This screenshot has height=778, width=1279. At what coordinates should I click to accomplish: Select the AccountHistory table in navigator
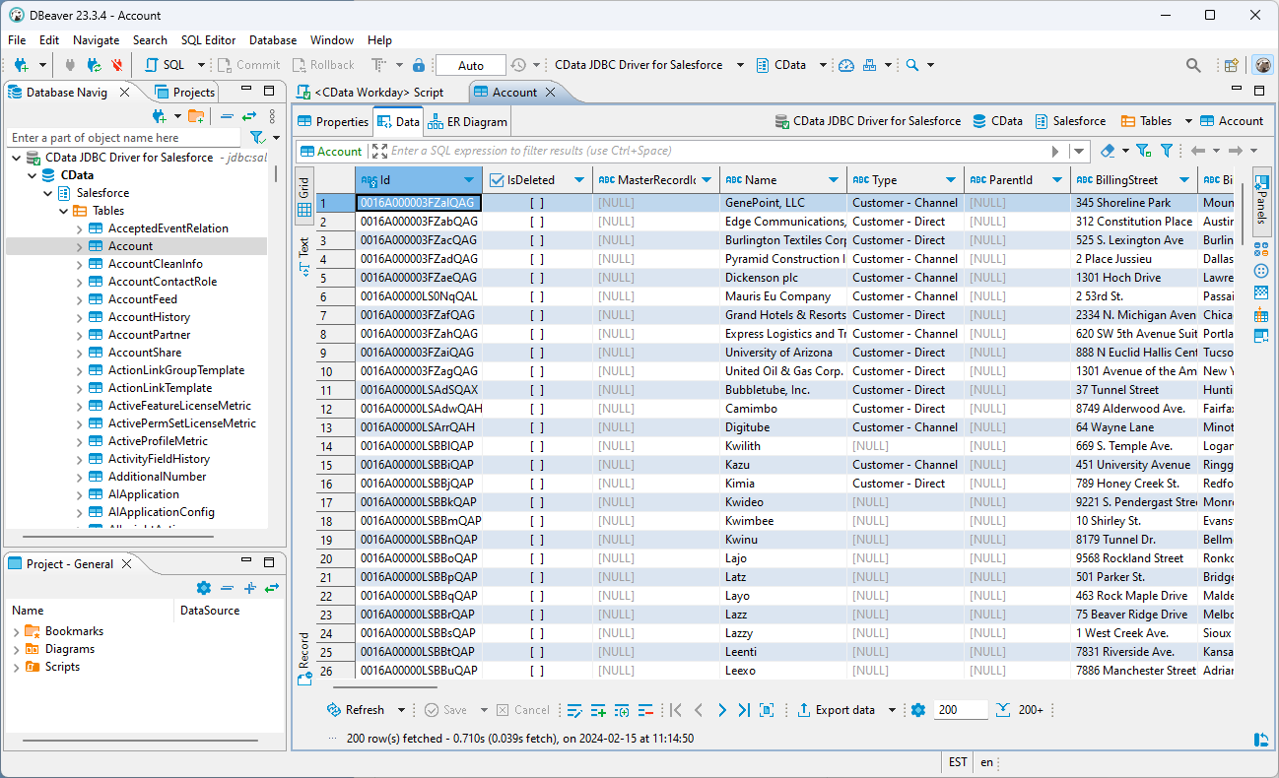(x=149, y=317)
